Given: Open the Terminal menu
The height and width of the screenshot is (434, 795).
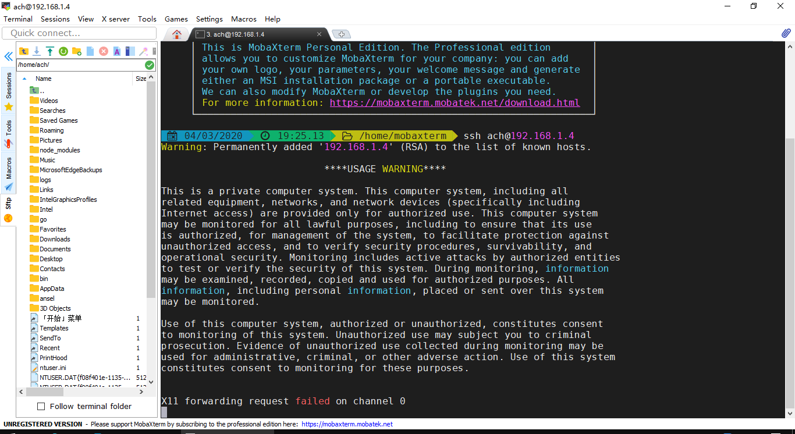Looking at the screenshot, I should 18,19.
